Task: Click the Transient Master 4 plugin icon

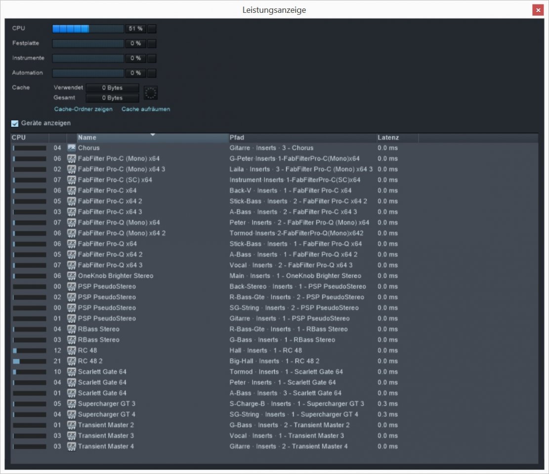Action: [x=72, y=446]
